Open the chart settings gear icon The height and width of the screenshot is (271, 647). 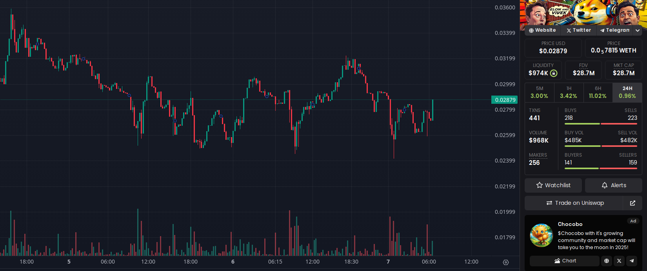pos(506,262)
